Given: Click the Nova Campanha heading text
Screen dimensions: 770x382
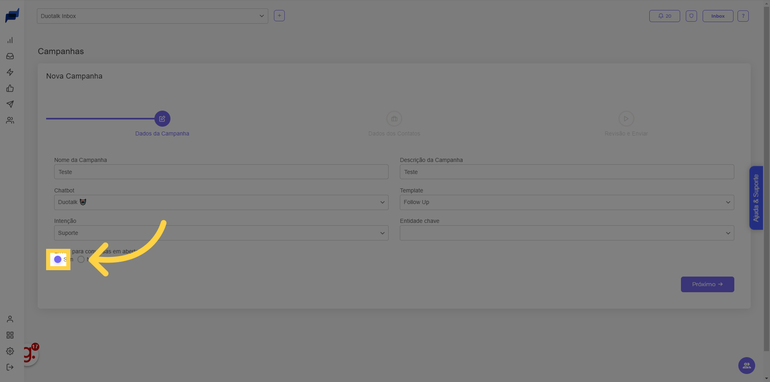Looking at the screenshot, I should coord(74,76).
